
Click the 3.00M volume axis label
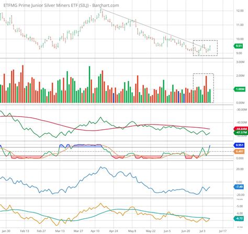pos(240,62)
